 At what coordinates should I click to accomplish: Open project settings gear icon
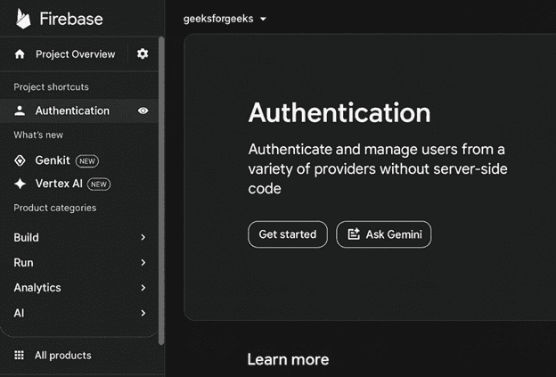pyautogui.click(x=143, y=53)
